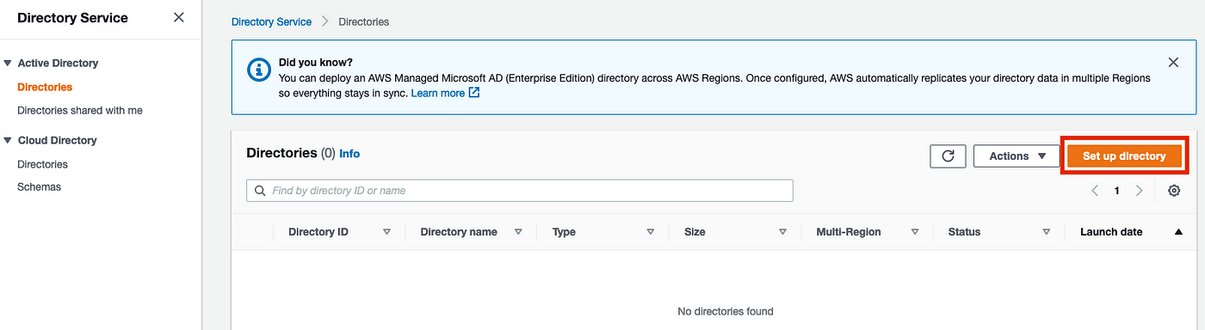Screen dimensions: 1205x330
Task: Open Schemas in the sidebar
Action: [x=39, y=186]
